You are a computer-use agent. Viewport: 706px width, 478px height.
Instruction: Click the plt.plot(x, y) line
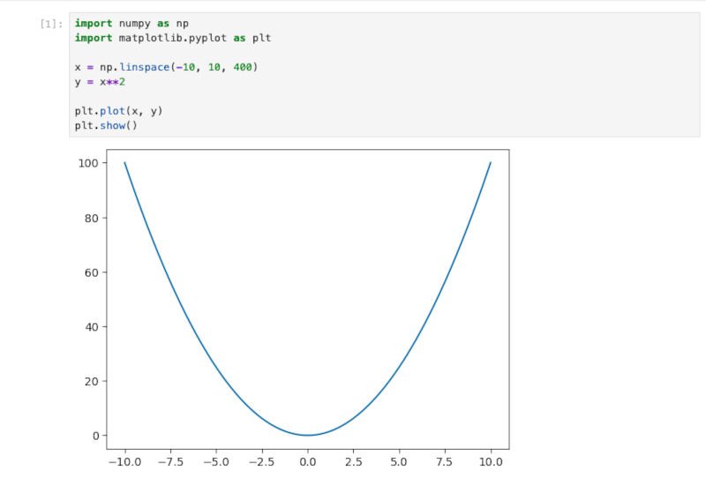(x=118, y=111)
